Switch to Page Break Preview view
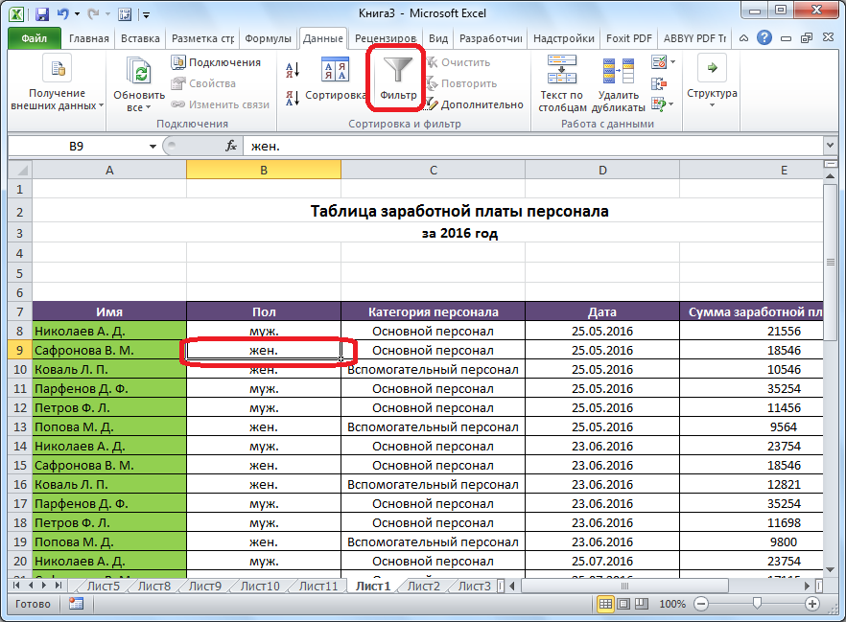This screenshot has height=622, width=846. [x=644, y=605]
